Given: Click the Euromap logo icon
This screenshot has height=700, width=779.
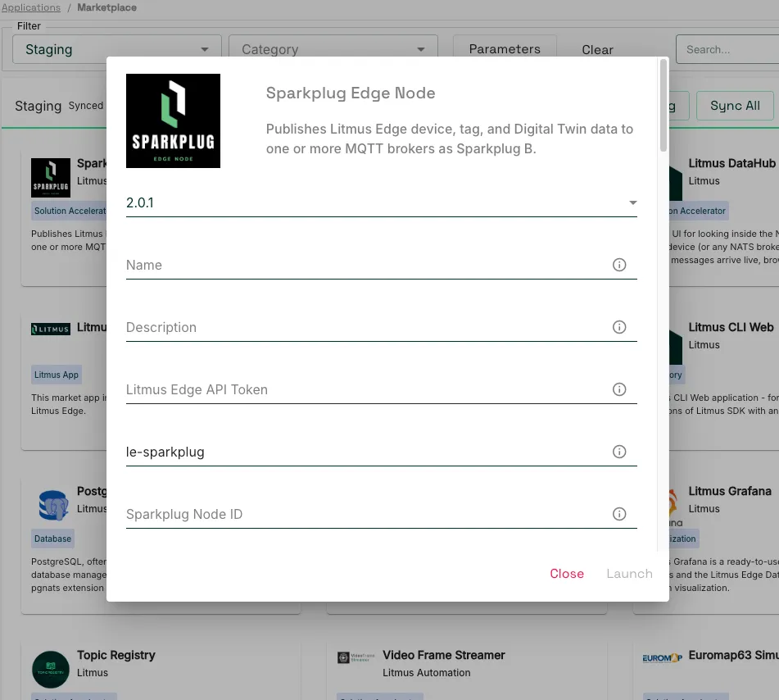Looking at the screenshot, I should [662, 658].
